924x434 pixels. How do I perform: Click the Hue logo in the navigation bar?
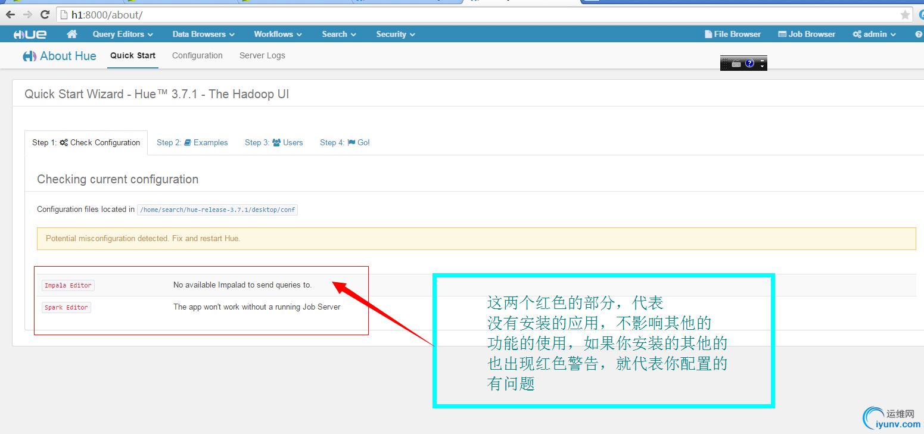(30, 35)
